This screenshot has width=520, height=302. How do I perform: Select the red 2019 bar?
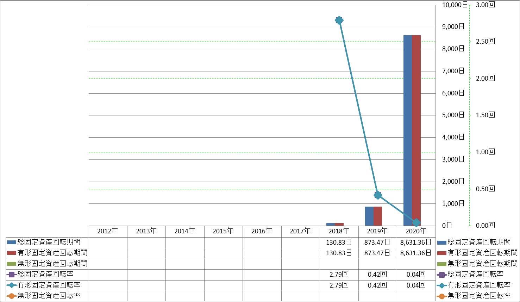coord(378,216)
